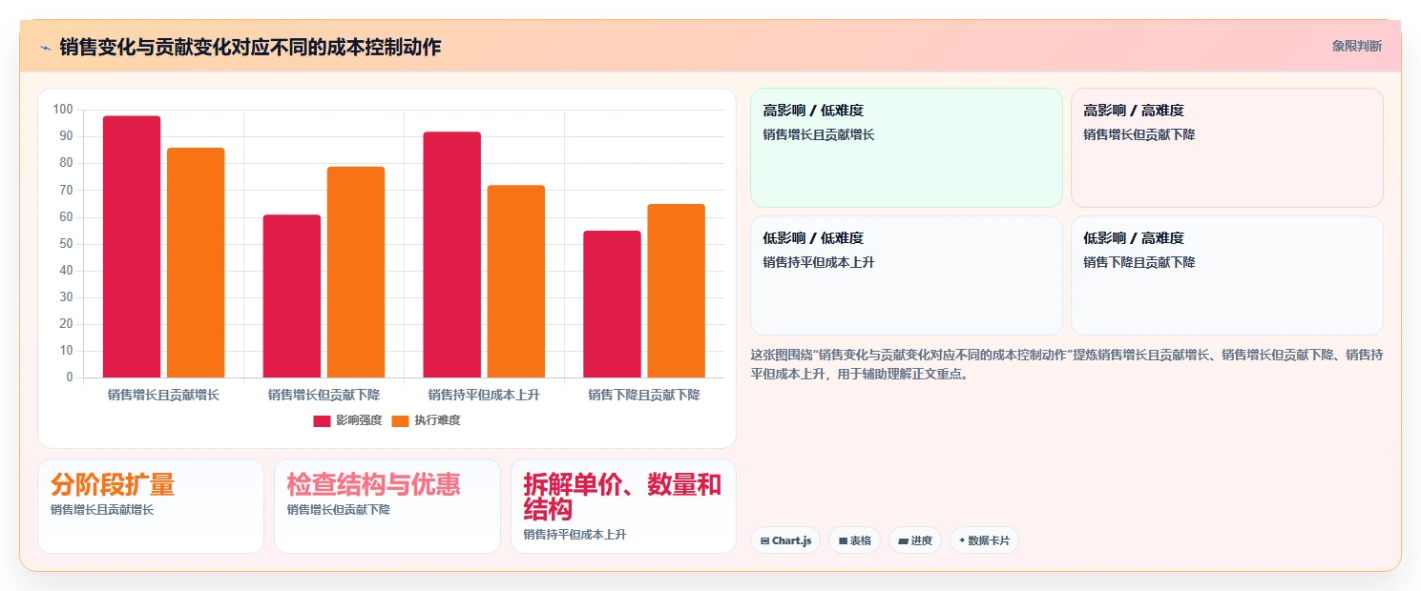Select the 高影响 / 低难度 quadrant card
This screenshot has width=1421, height=591.
[907, 148]
